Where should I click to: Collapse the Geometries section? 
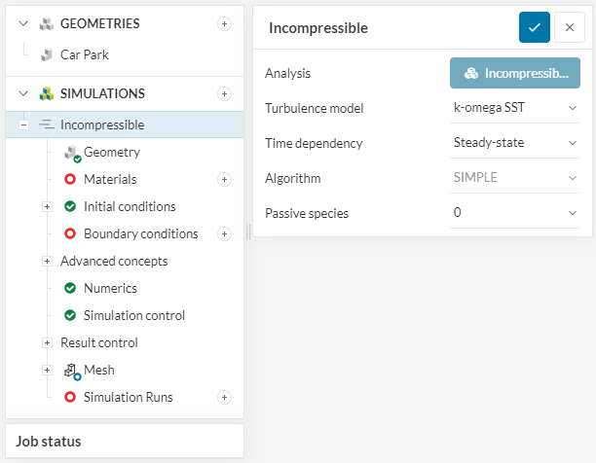coord(23,23)
